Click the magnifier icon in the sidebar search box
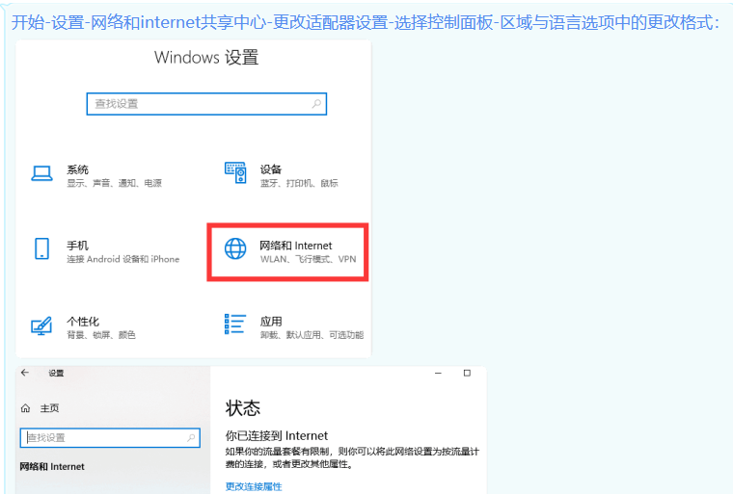 click(191, 437)
